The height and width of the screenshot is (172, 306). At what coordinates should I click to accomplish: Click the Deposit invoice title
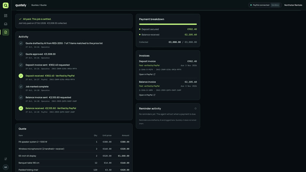(147, 61)
